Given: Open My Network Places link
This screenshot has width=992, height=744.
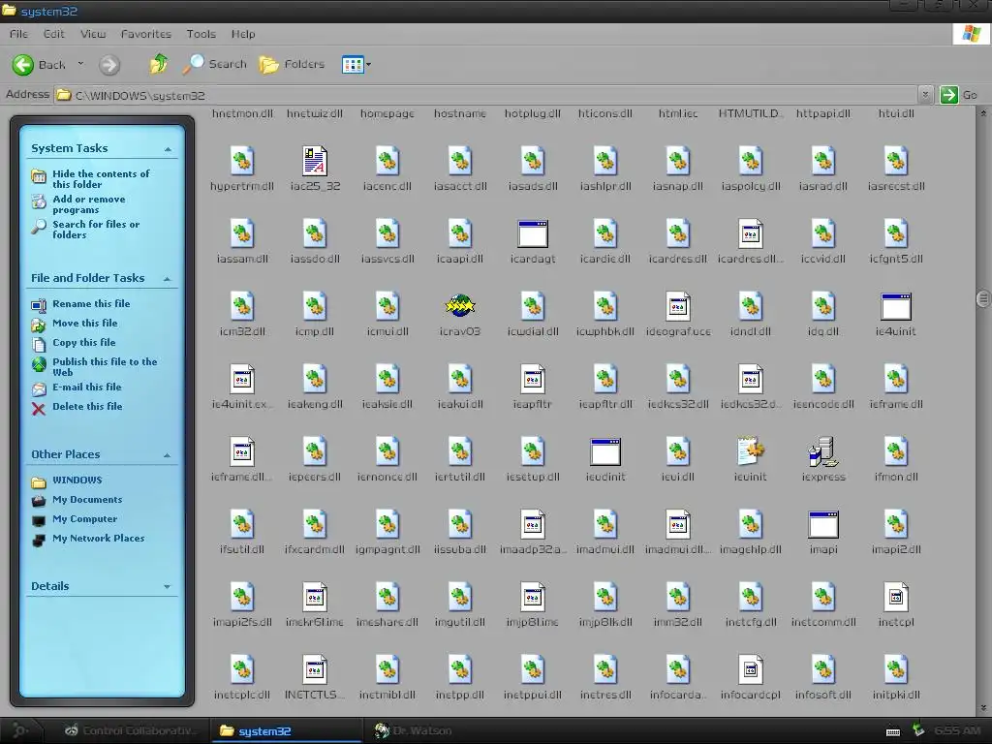Looking at the screenshot, I should [99, 539].
